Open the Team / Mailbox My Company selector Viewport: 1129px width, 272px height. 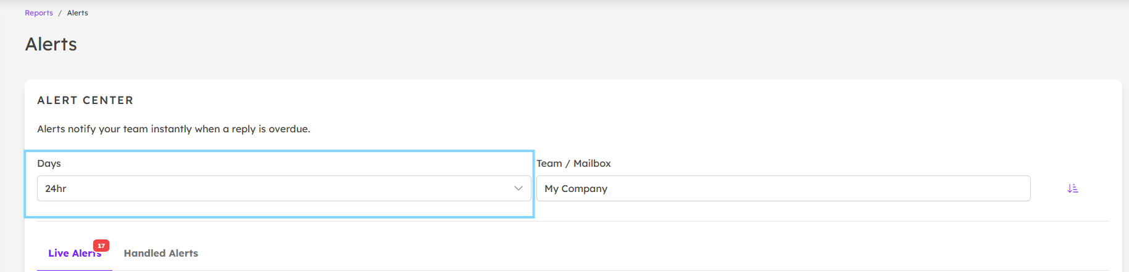(x=783, y=188)
